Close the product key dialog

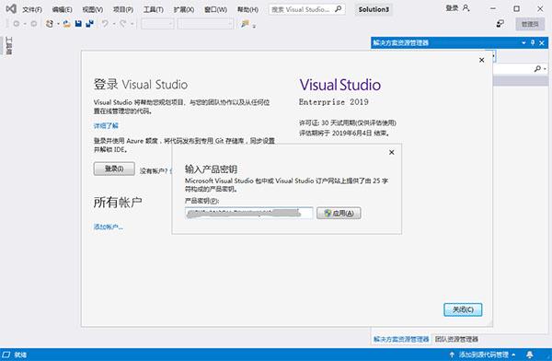click(x=392, y=152)
